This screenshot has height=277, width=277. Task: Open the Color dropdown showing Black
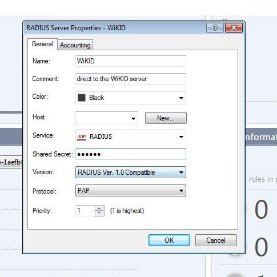click(x=131, y=98)
